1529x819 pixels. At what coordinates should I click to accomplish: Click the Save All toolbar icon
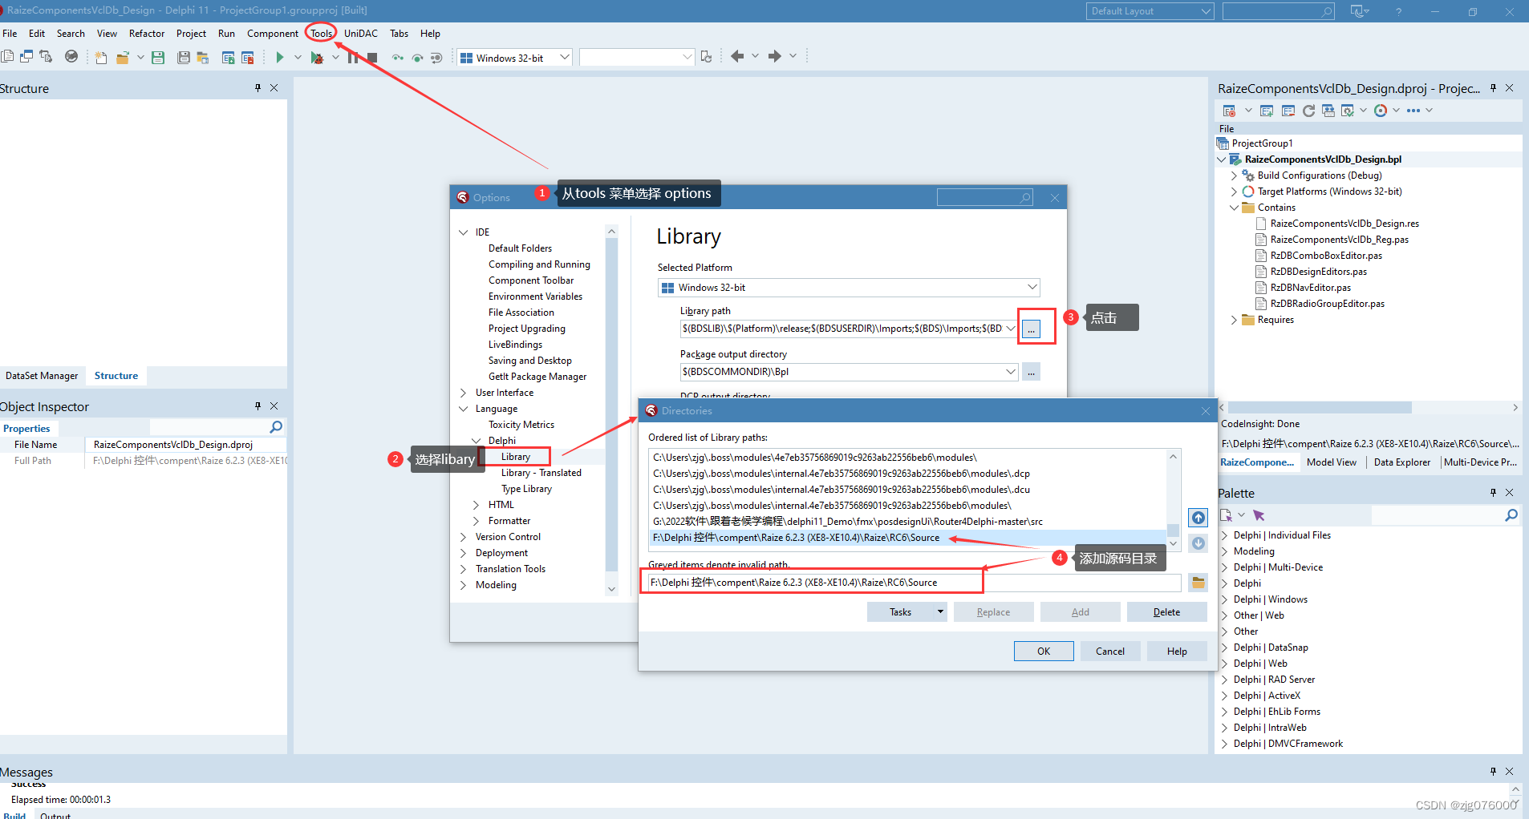(x=184, y=57)
